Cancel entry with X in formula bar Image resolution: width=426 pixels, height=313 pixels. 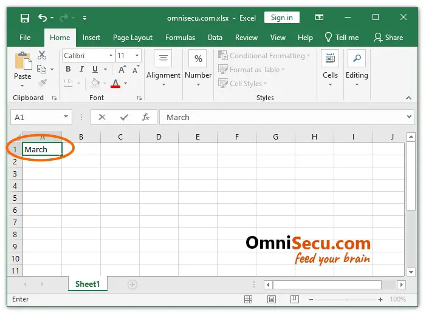(102, 117)
